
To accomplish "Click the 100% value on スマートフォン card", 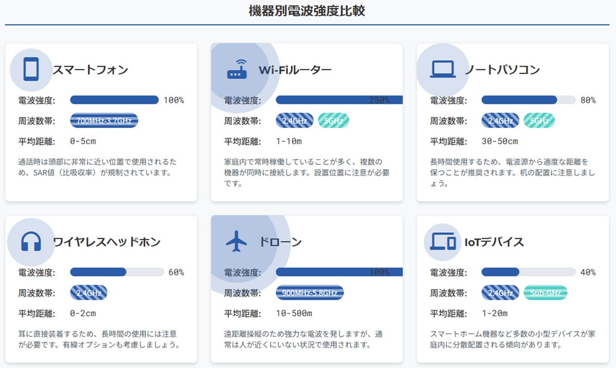I will [x=174, y=100].
